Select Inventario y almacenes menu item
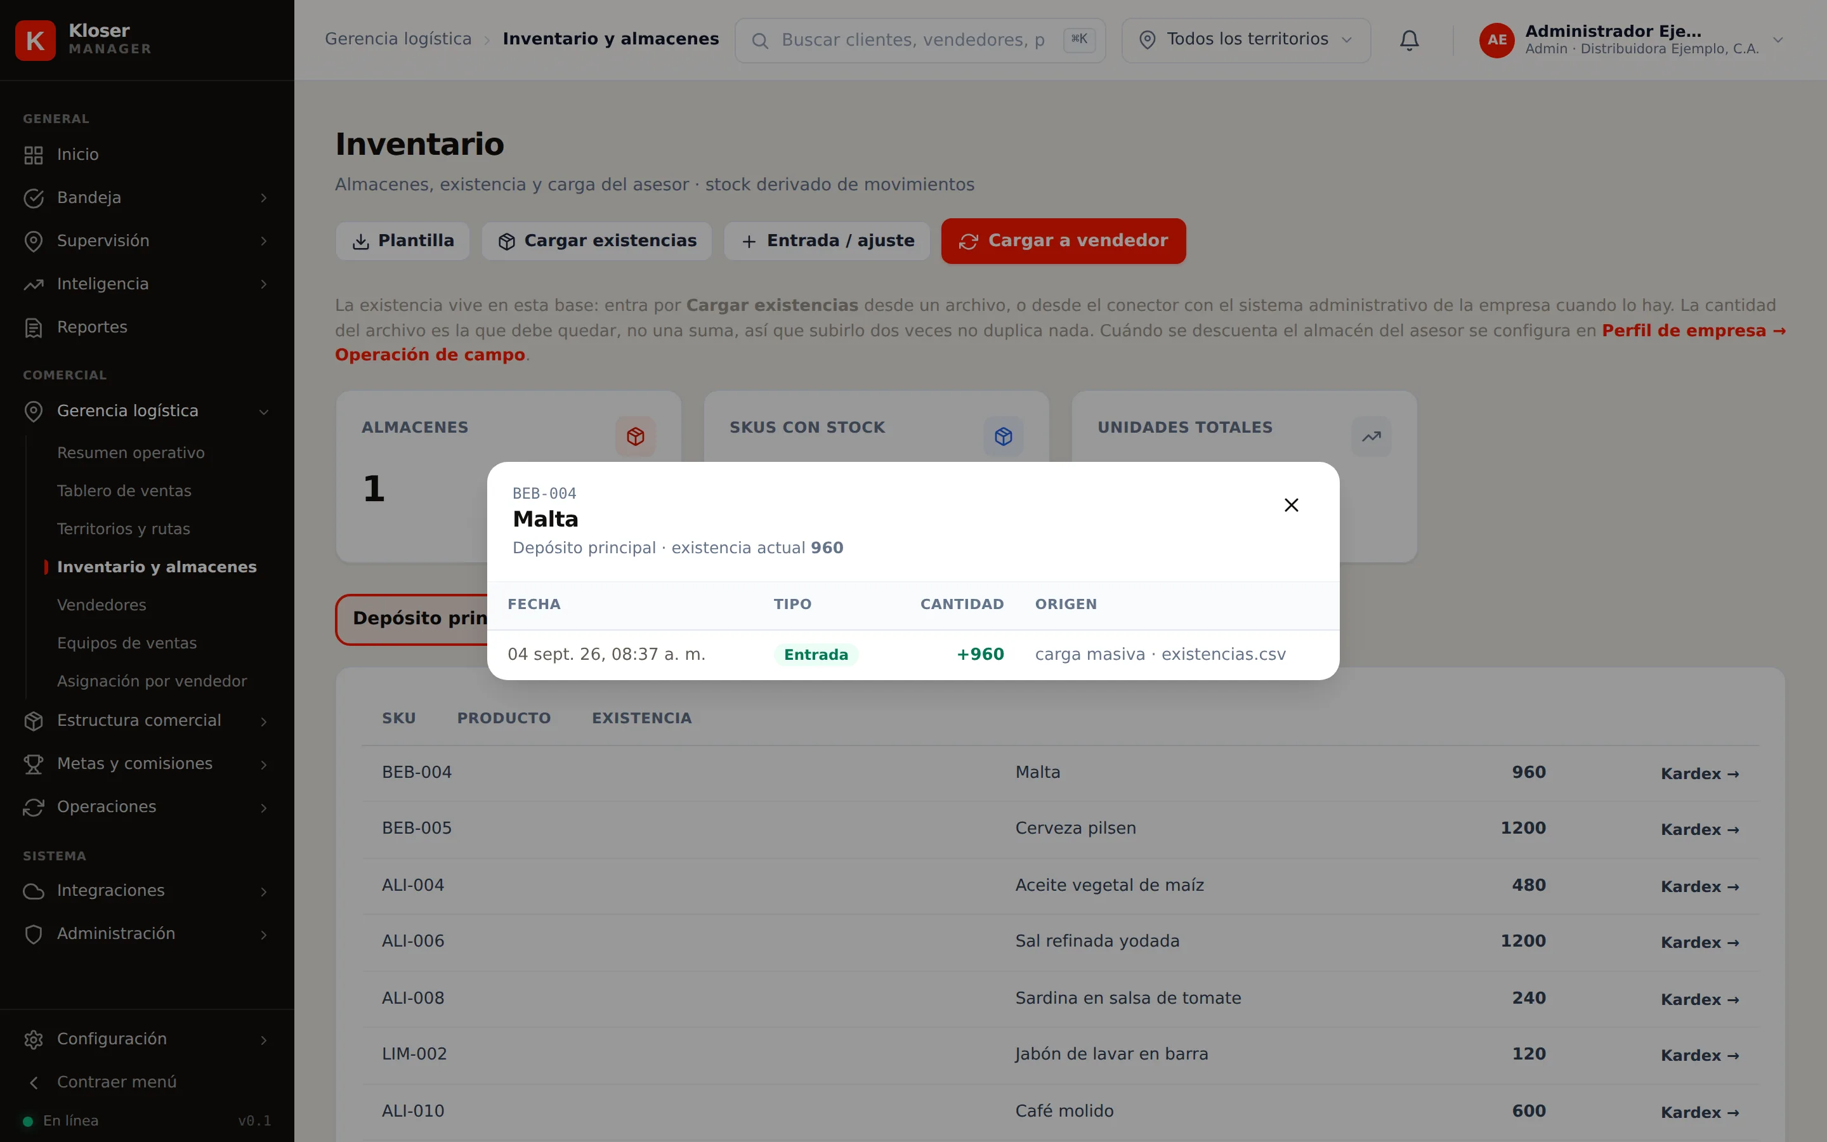Viewport: 1827px width, 1142px height. pyautogui.click(x=156, y=567)
